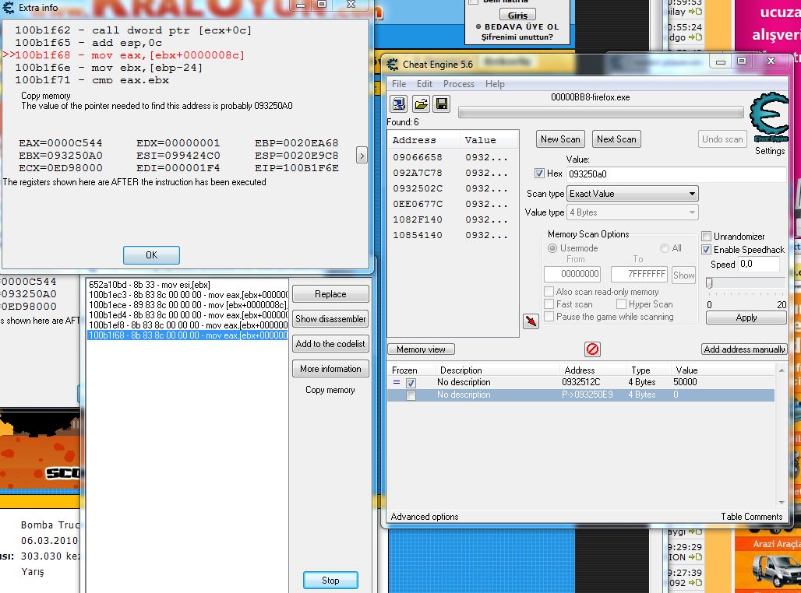The width and height of the screenshot is (801, 593).
Task: Disable the Enable Speedhack checkbox
Action: coord(707,250)
